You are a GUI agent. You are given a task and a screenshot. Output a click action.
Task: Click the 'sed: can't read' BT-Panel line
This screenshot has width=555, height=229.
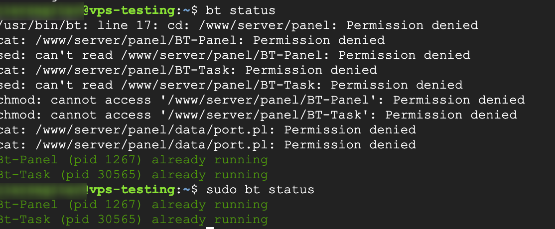coord(235,55)
